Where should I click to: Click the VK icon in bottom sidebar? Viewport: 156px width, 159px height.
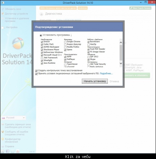coord(2,151)
